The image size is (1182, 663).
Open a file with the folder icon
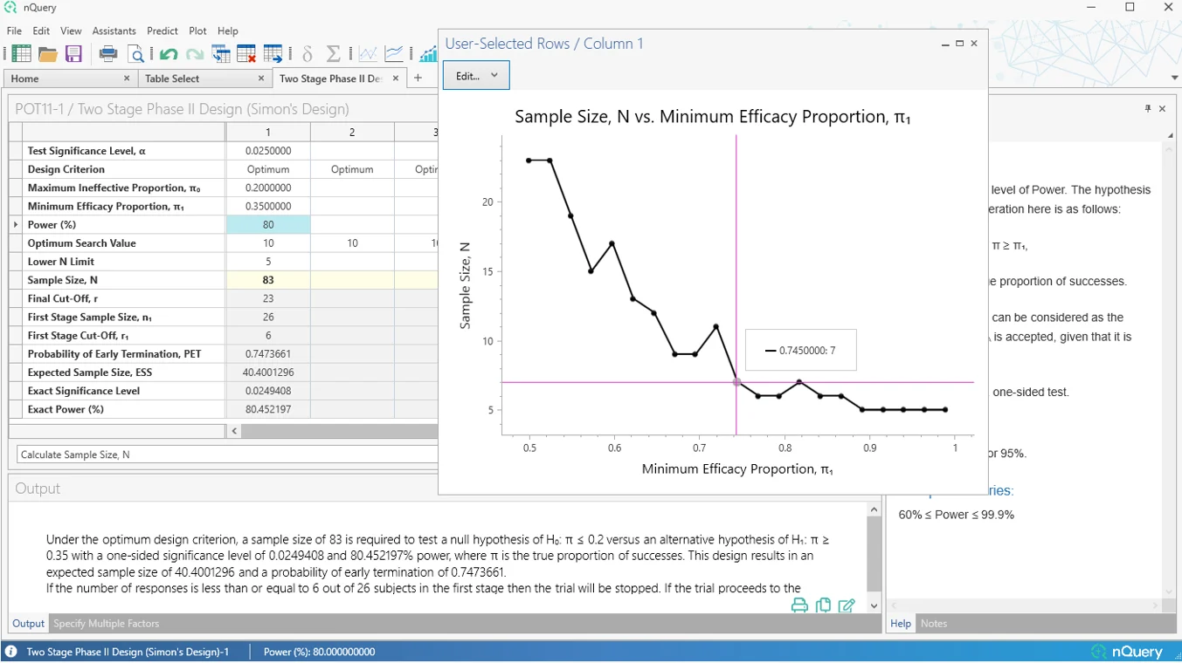pos(48,54)
